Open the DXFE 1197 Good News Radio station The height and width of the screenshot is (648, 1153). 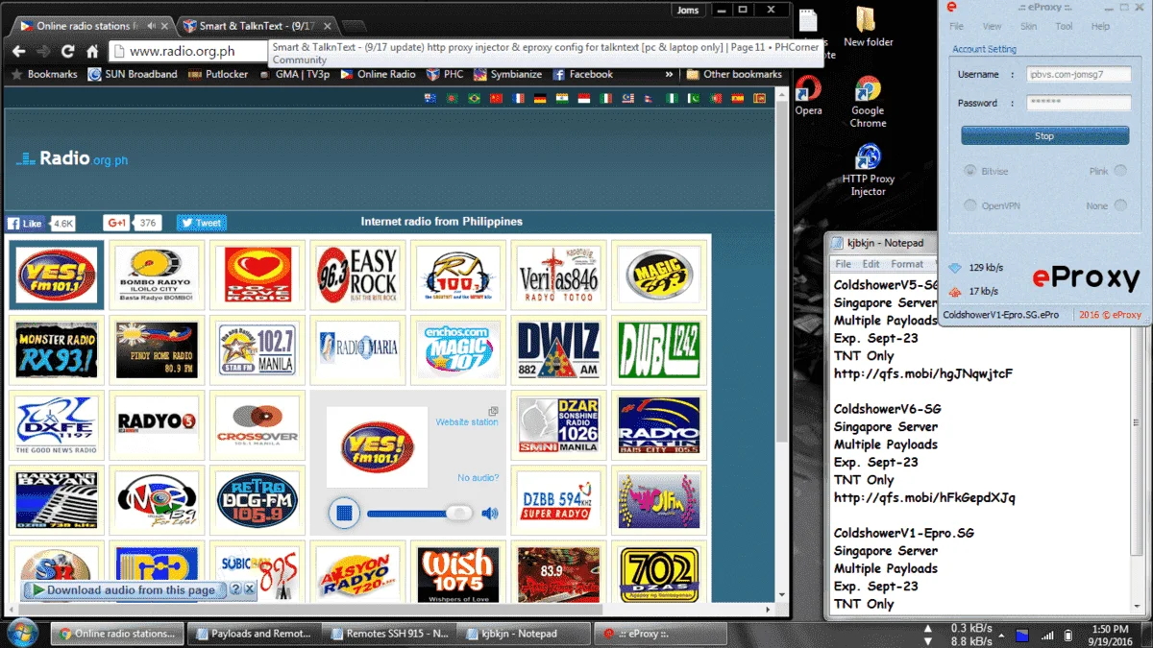point(57,424)
